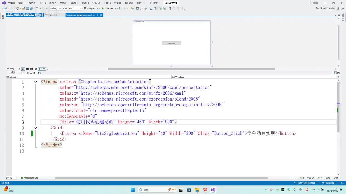
Task: Click the taskbar 搜索 search box
Action: coord(158,190)
